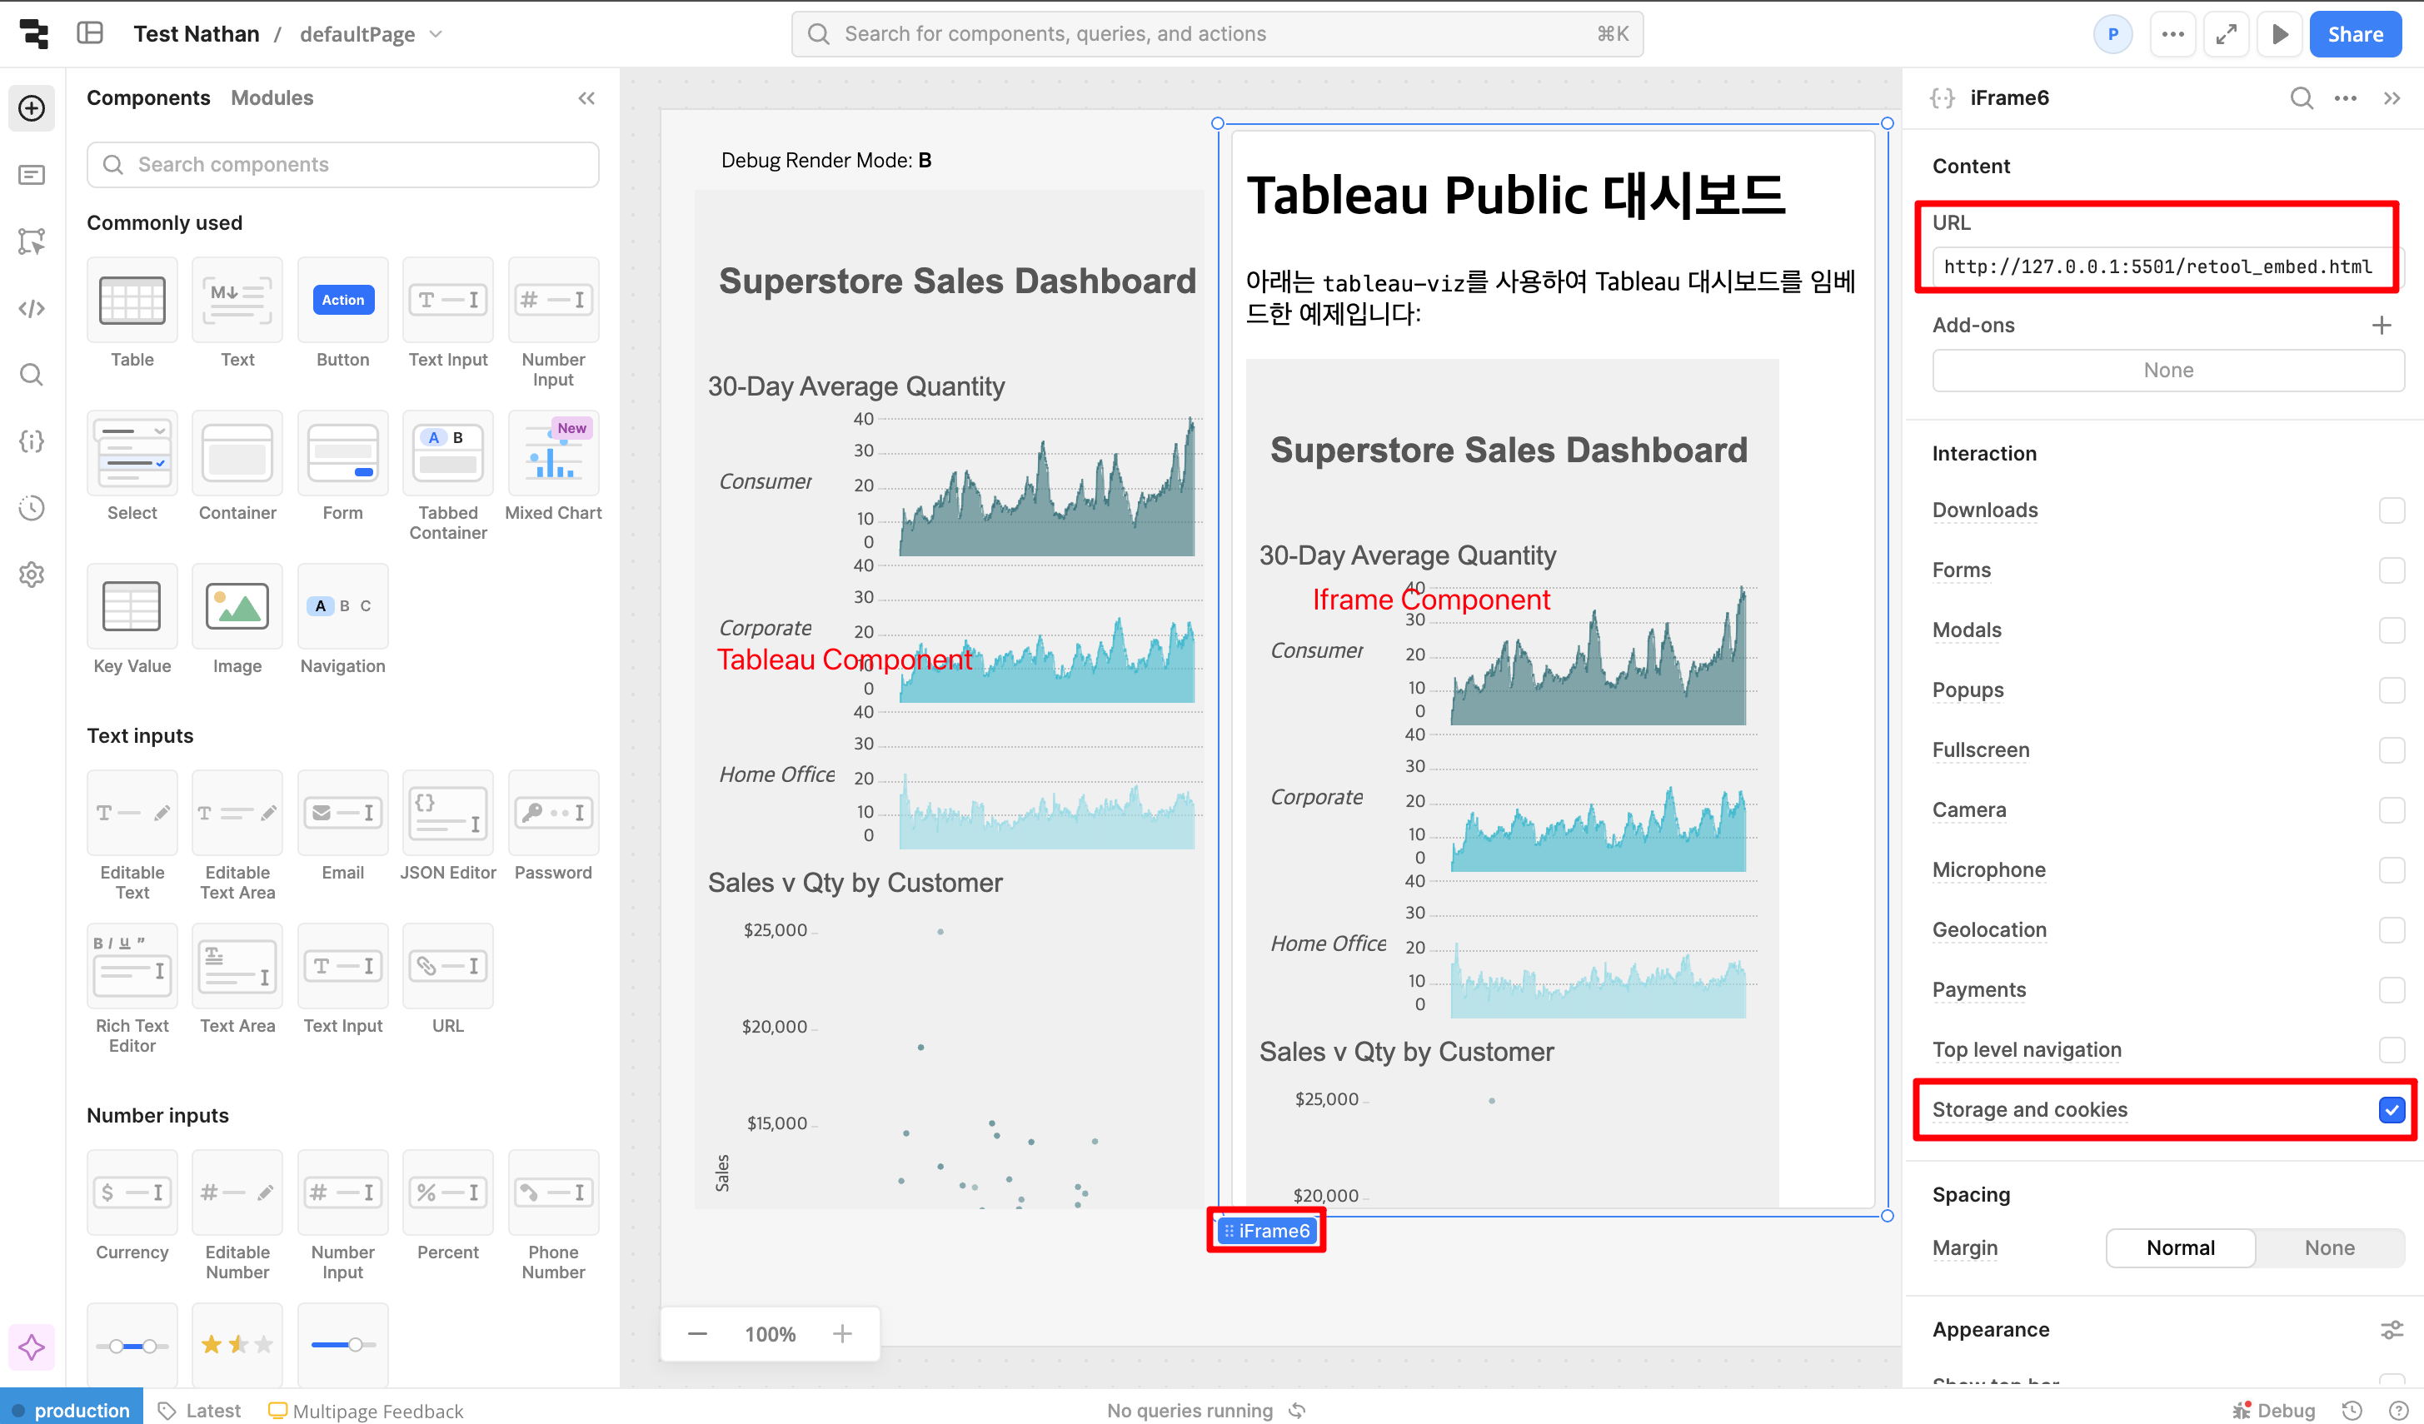Switch to the Modules tab
The image size is (2424, 1424).
tap(272, 98)
